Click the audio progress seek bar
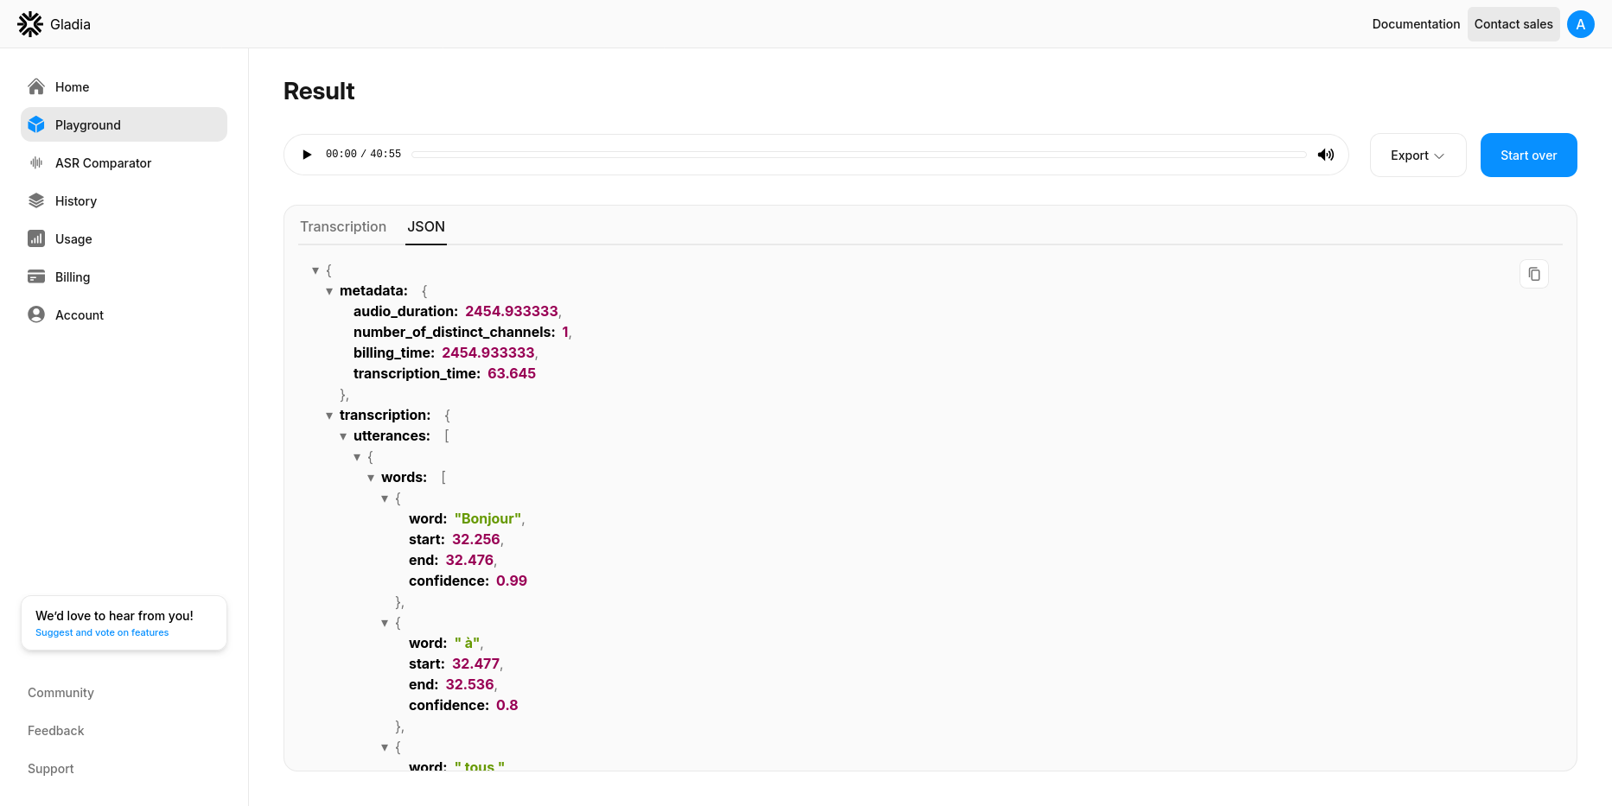Screen dimensions: 1612x806 click(858, 155)
